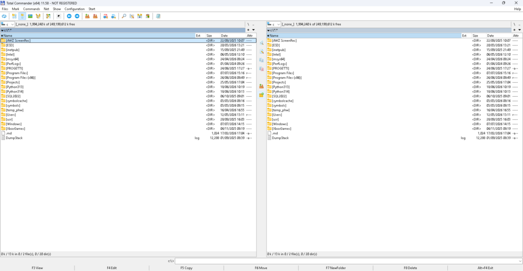Click Unpack files icon in toolbar

tap(95, 16)
